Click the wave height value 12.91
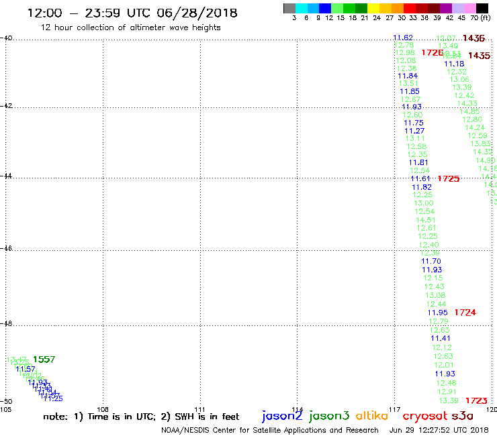497x436 pixels. point(447,392)
